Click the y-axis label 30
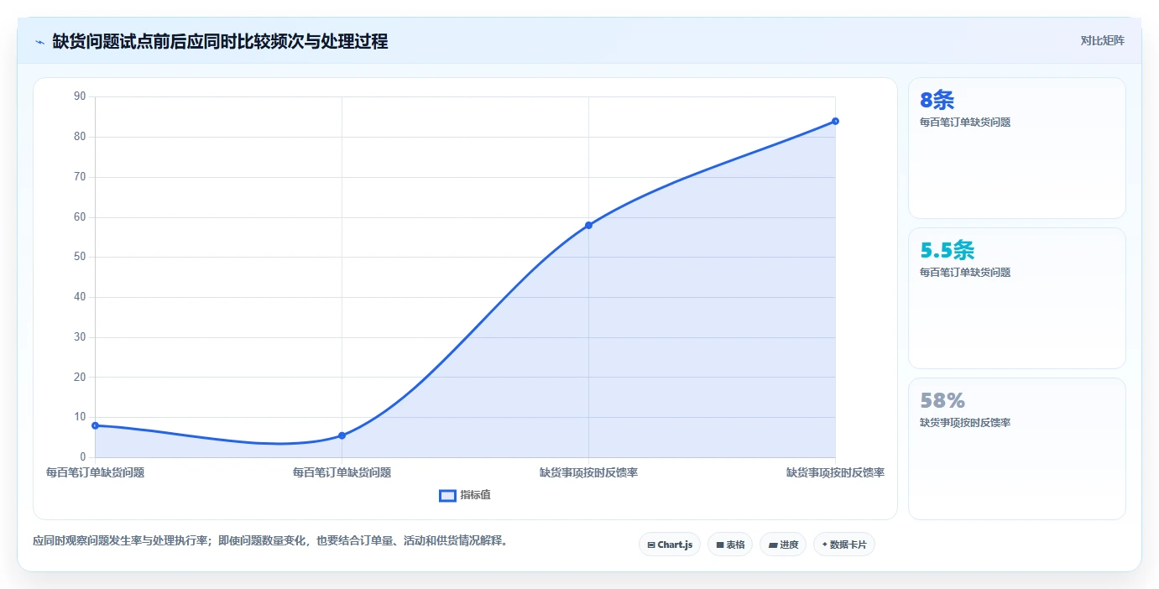 [x=80, y=337]
